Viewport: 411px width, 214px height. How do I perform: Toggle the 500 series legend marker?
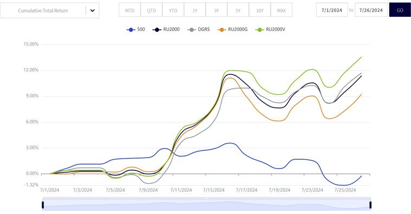point(131,30)
